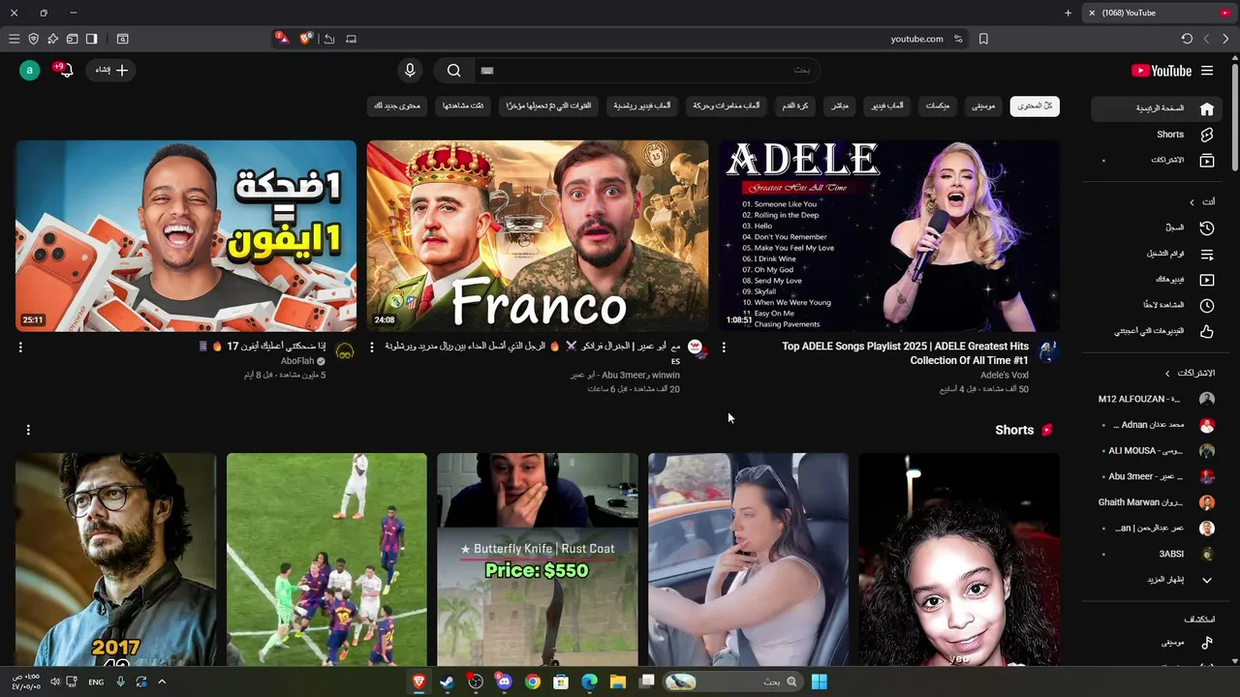This screenshot has height=697, width=1240.
Task: Open Google Chrome from the taskbar
Action: pos(532,682)
